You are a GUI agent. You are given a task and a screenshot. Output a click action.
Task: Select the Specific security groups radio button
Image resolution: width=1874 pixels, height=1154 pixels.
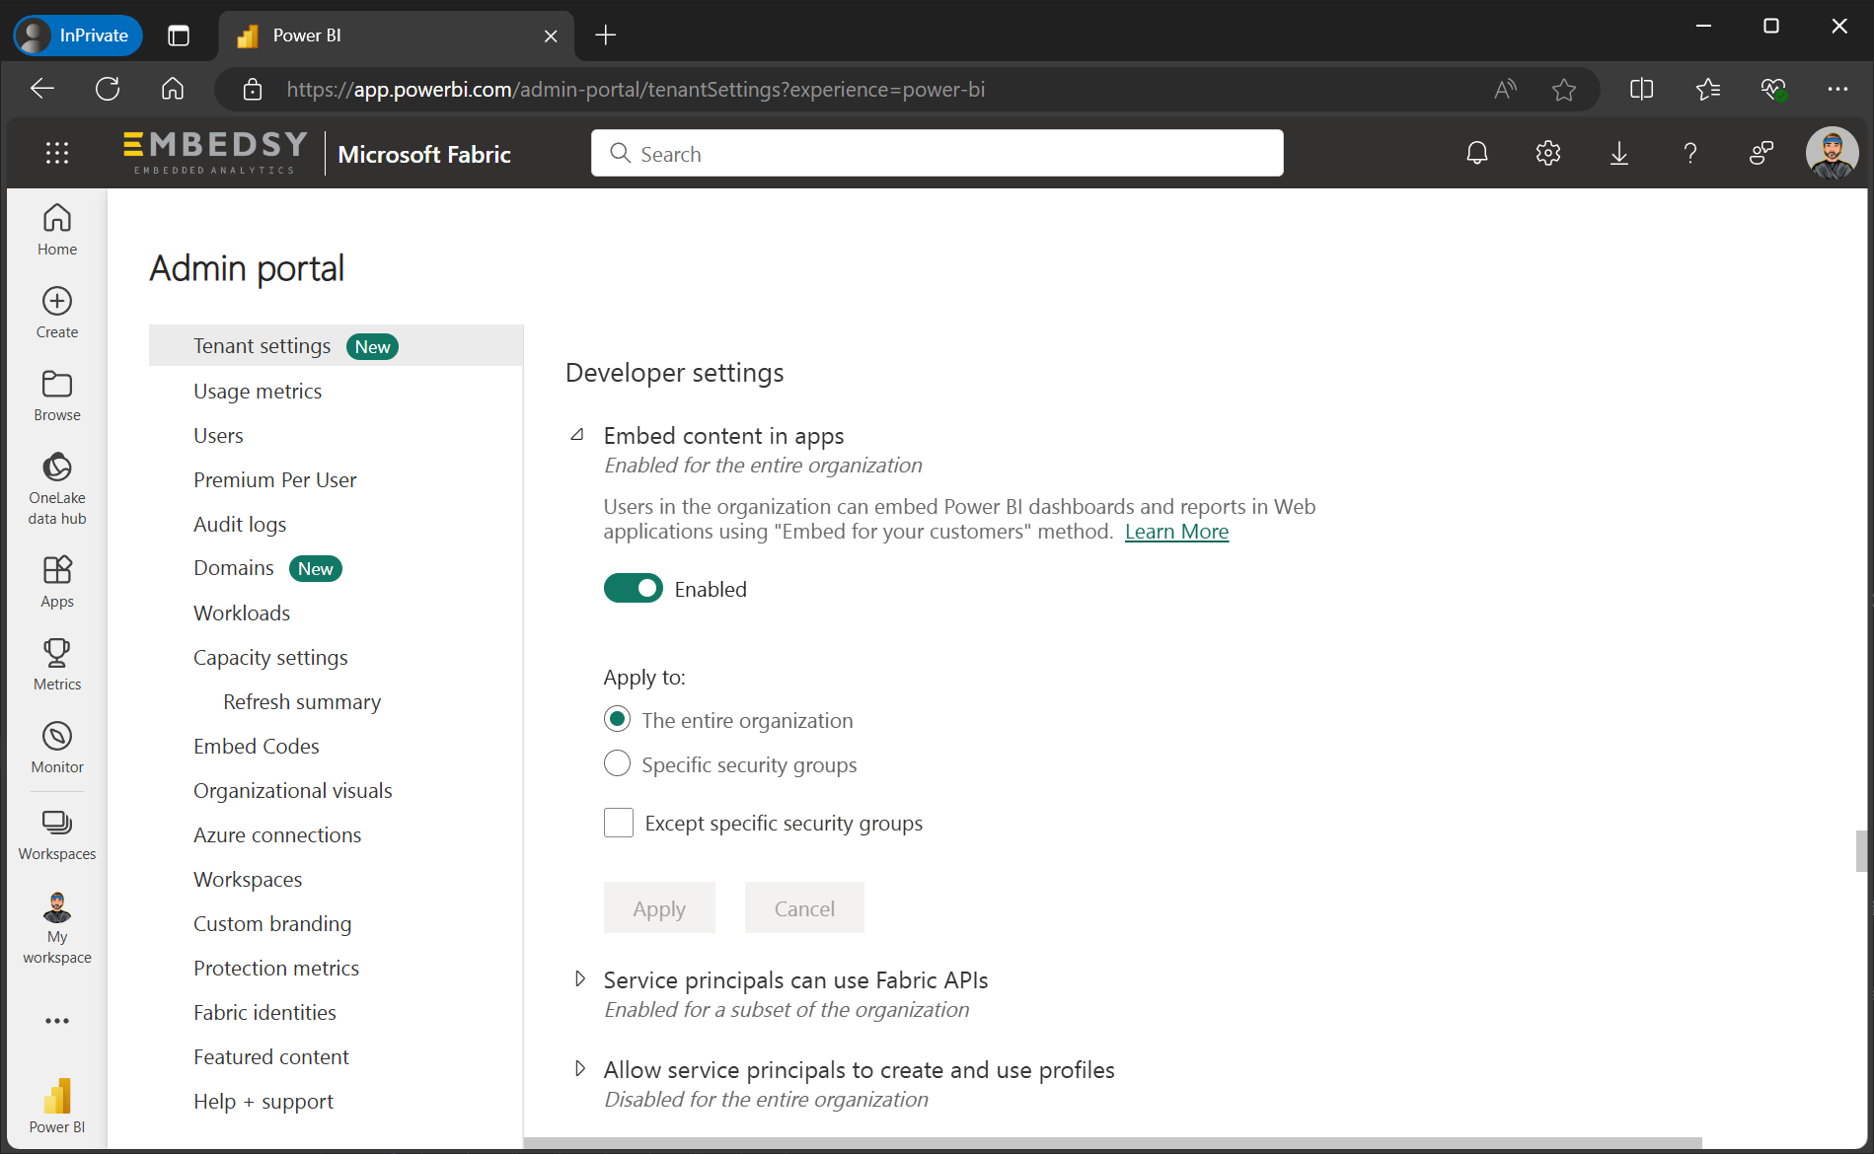pyautogui.click(x=617, y=763)
